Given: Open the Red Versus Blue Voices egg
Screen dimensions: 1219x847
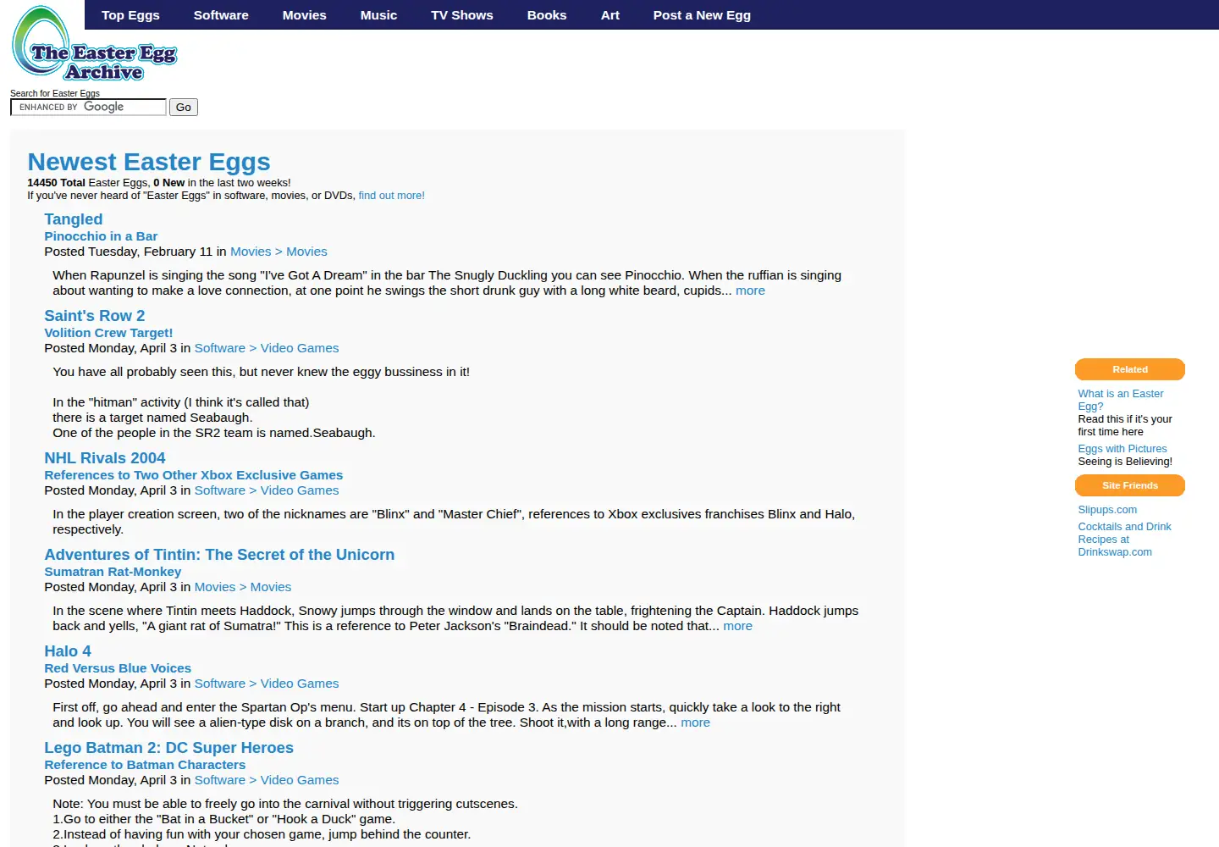Looking at the screenshot, I should [118, 668].
